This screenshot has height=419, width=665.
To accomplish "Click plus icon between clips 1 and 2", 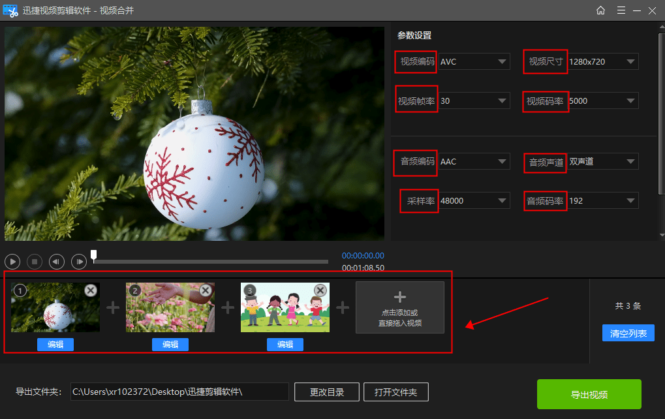I will 113,307.
